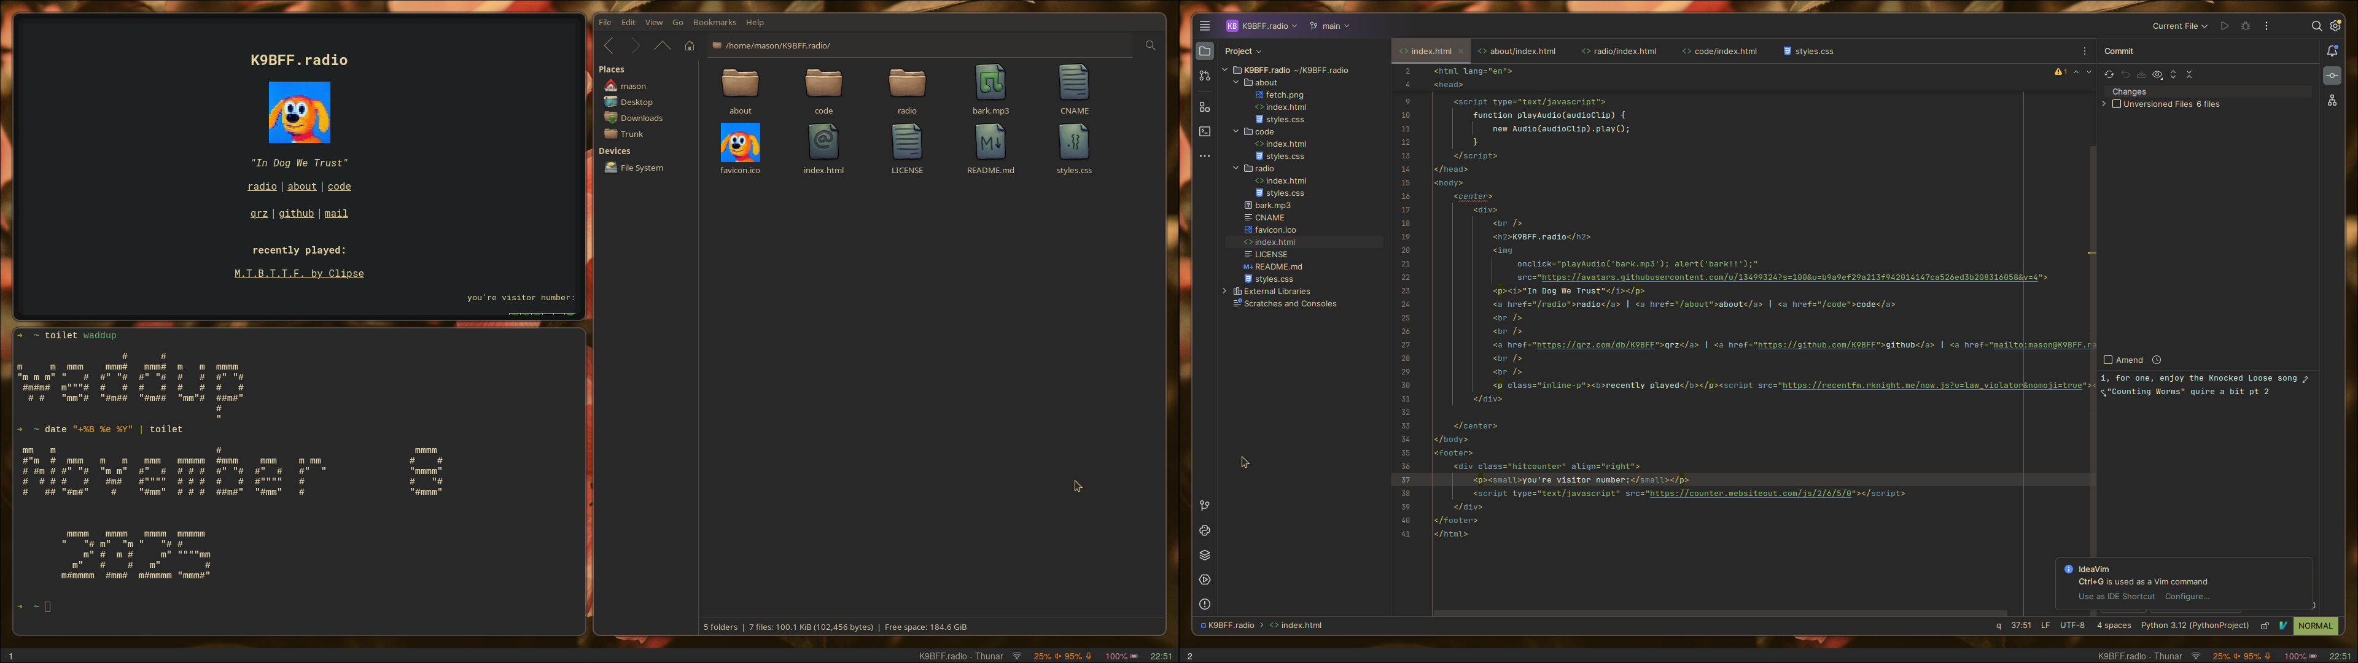Click the Run play icon
Viewport: 2358px width, 663px height.
[x=2224, y=26]
